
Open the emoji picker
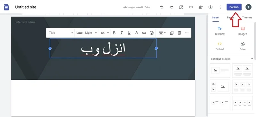152,33
